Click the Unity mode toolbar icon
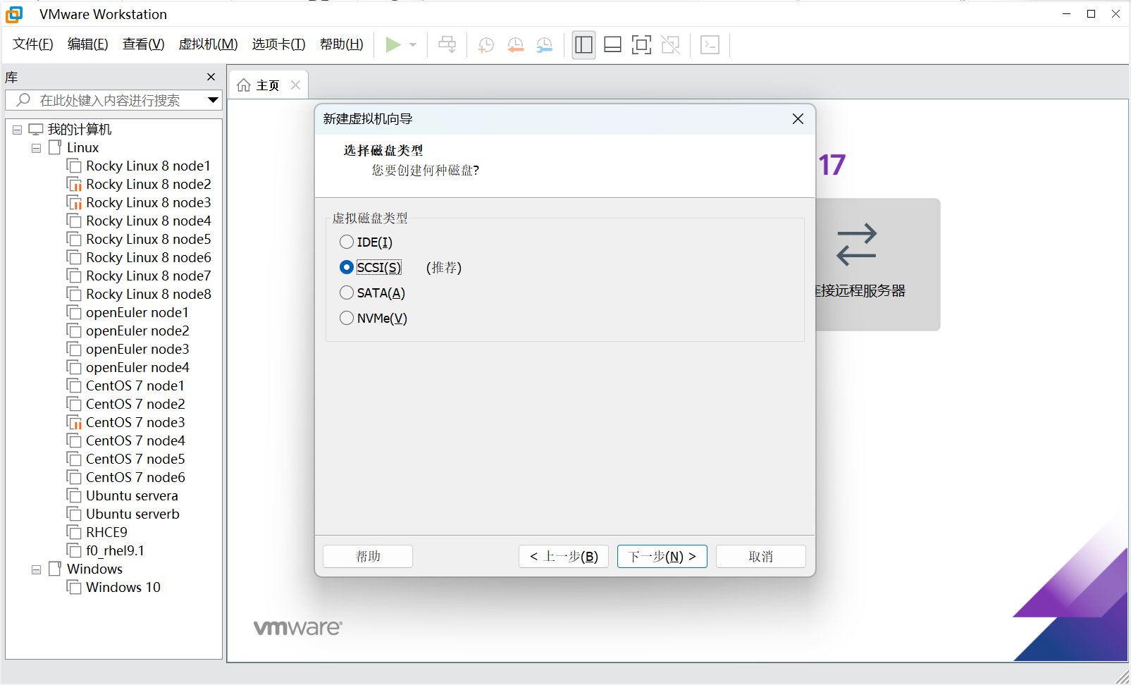Viewport: 1131px width, 685px height. click(x=671, y=45)
